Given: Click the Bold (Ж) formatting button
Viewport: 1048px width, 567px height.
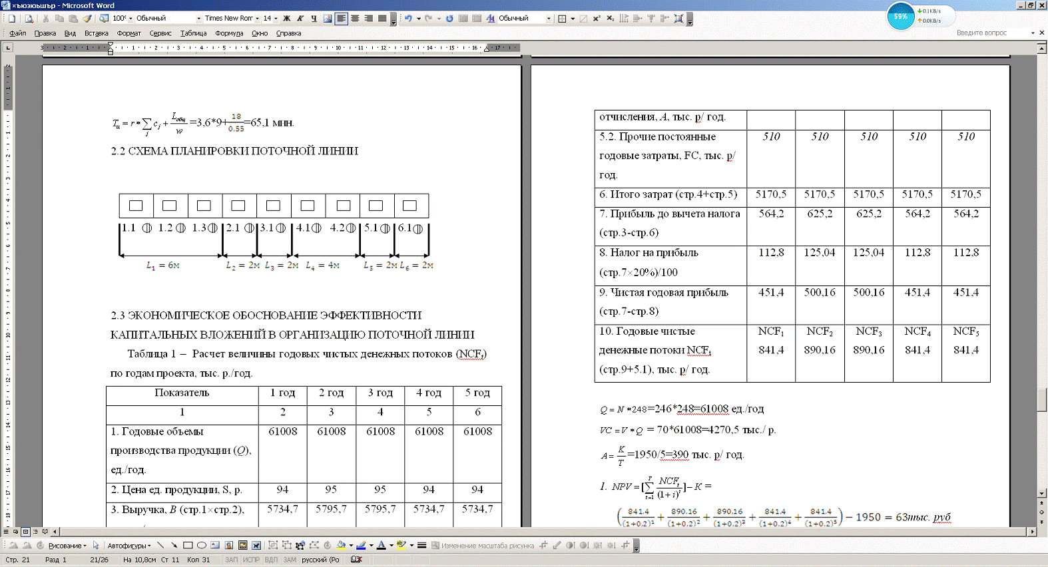Looking at the screenshot, I should [x=287, y=19].
